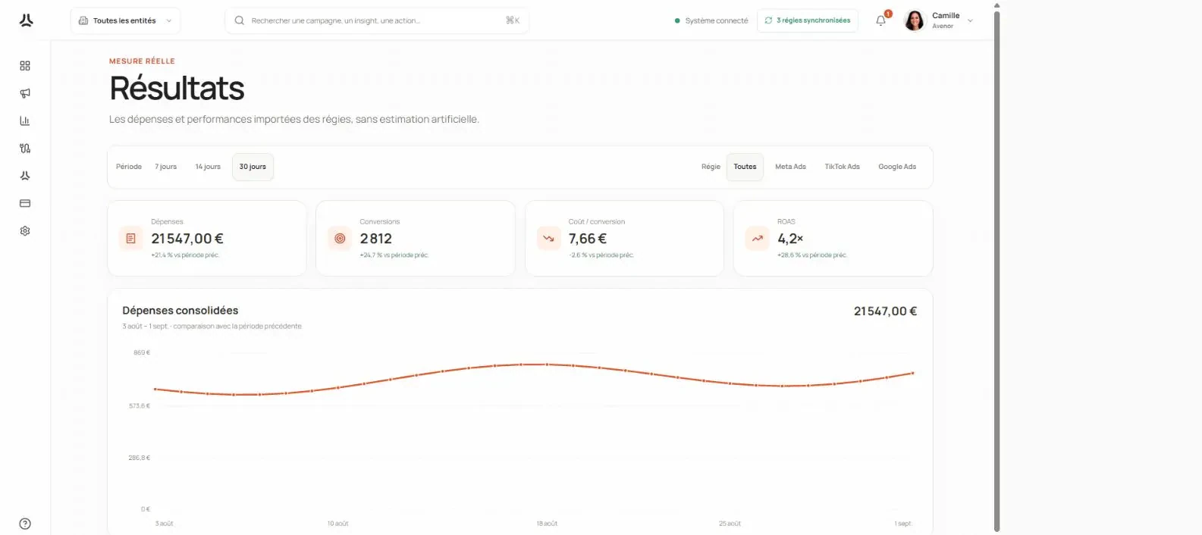The image size is (1202, 535).
Task: Click the ⌘K shortcut hint
Action: point(513,20)
